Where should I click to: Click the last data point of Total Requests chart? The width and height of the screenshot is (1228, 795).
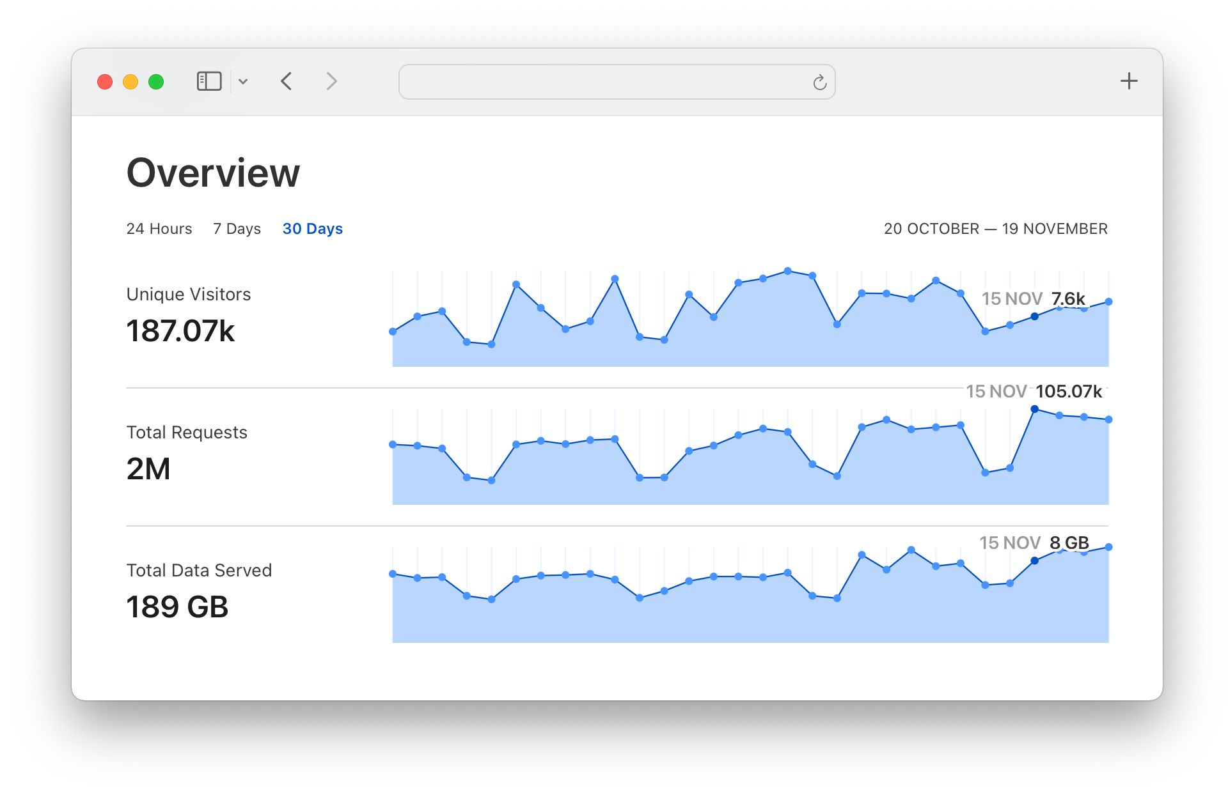[1108, 419]
